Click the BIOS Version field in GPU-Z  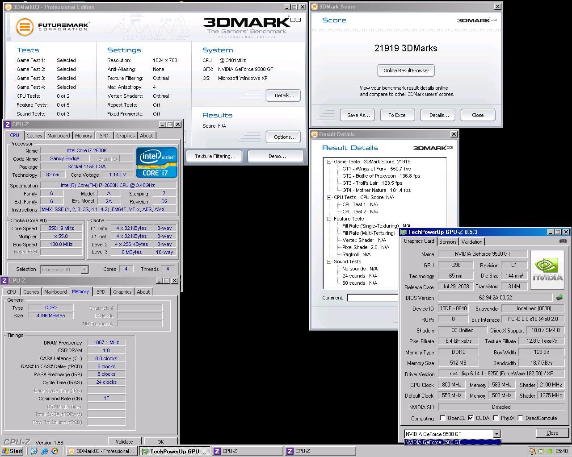click(495, 298)
